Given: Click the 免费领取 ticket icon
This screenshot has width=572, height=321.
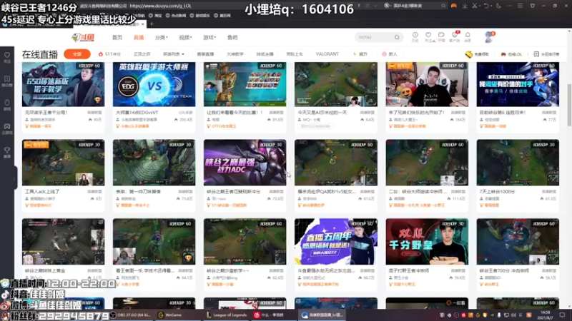Looking at the screenshot, I should (x=469, y=54).
